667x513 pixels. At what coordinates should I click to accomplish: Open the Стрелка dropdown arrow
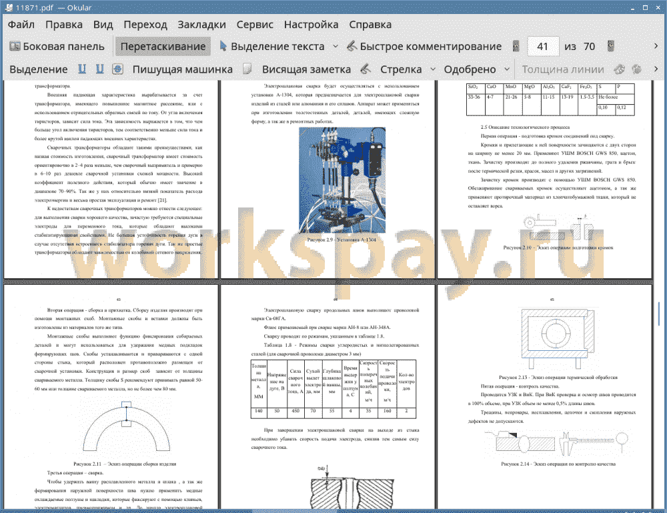pyautogui.click(x=433, y=69)
